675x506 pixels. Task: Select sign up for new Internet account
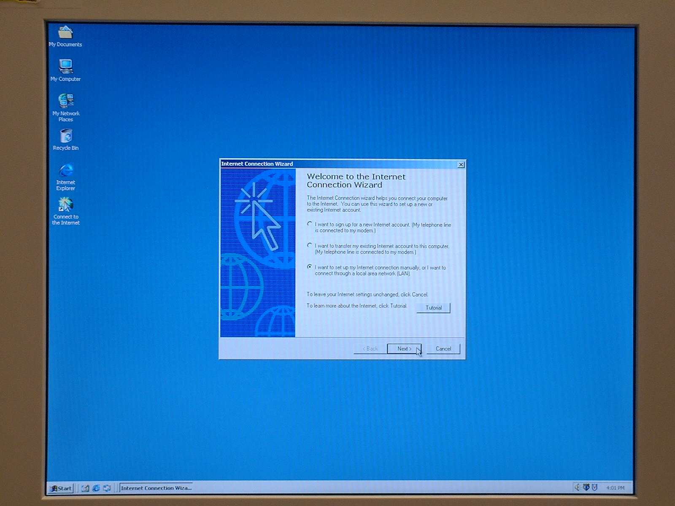click(x=310, y=224)
